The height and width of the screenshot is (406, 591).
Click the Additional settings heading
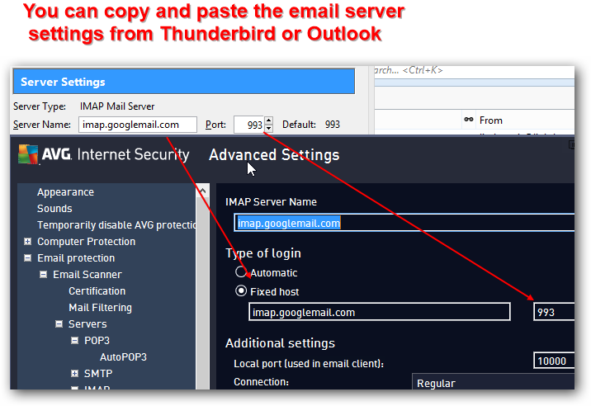point(280,343)
